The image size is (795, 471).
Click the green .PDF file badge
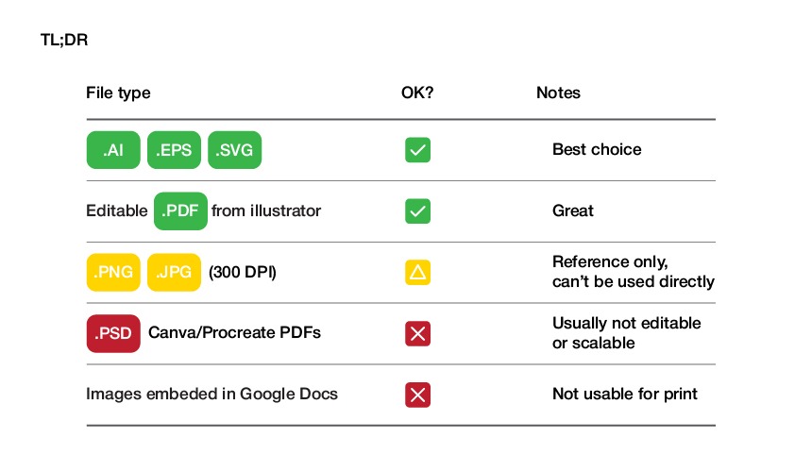[x=180, y=210]
